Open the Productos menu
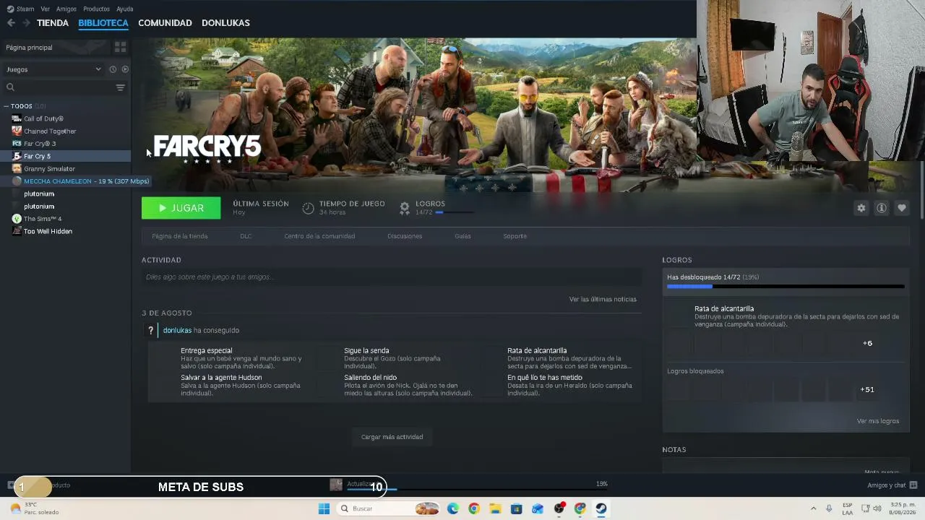925x520 pixels. point(96,9)
